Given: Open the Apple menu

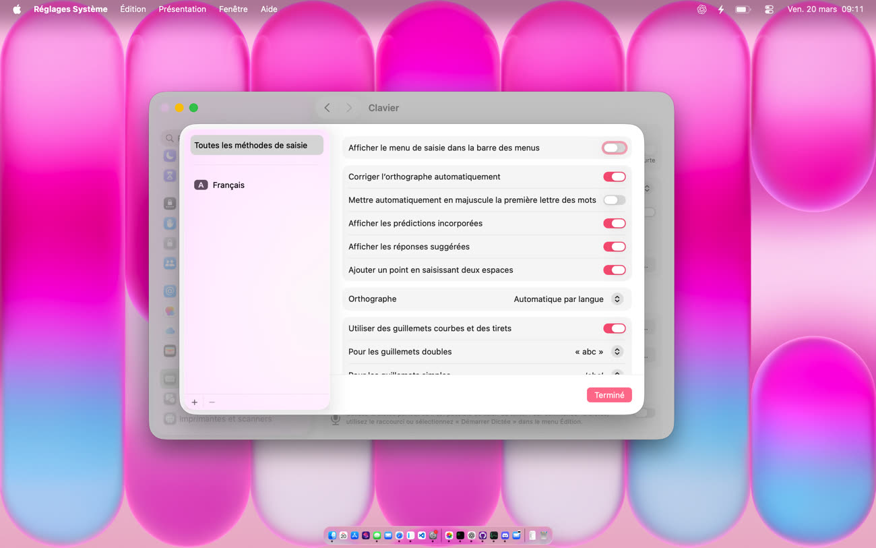Looking at the screenshot, I should click(17, 9).
